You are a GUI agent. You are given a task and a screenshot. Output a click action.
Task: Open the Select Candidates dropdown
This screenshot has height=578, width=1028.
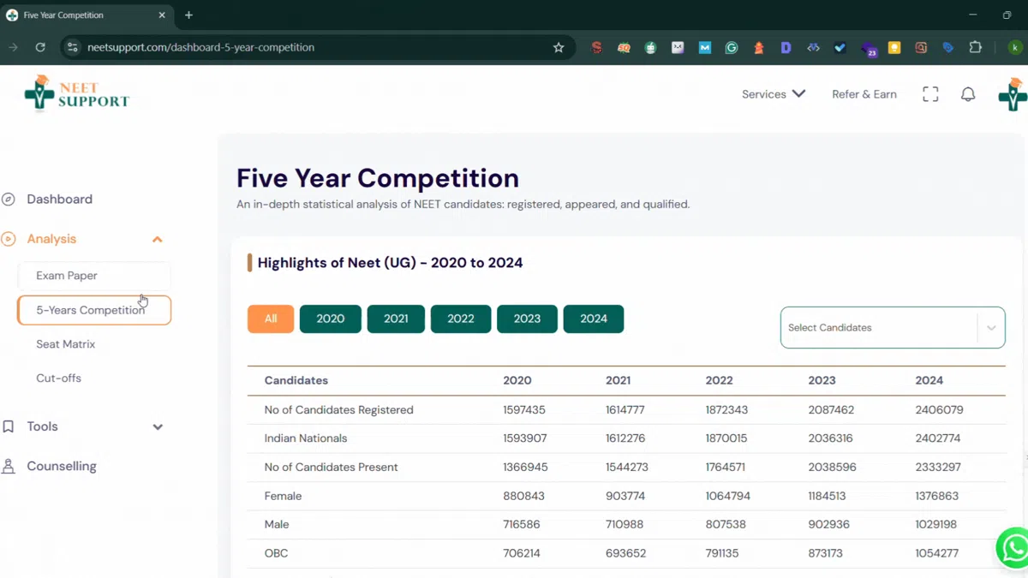[892, 328]
